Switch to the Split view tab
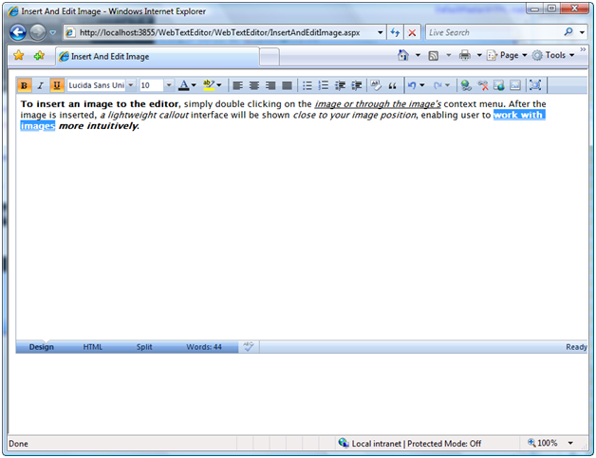The width and height of the screenshot is (596, 458). [x=144, y=347]
